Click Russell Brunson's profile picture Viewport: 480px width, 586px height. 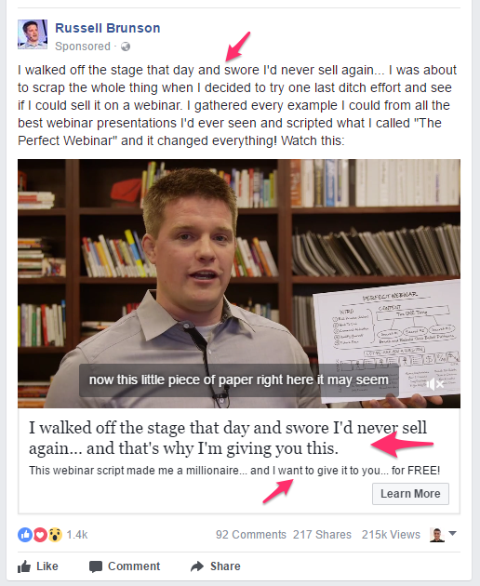pos(33,34)
